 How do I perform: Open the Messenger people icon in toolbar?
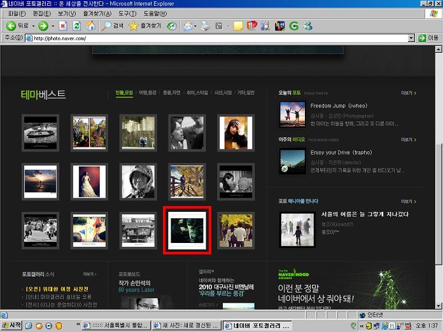[x=307, y=26]
